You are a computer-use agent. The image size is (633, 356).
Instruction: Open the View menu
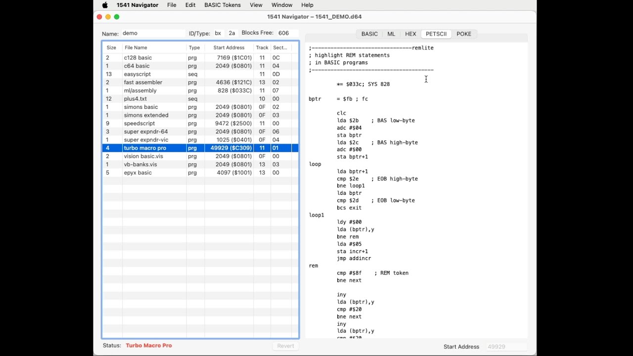pos(256,5)
